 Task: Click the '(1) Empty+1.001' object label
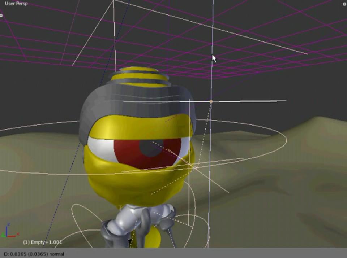tap(43, 242)
